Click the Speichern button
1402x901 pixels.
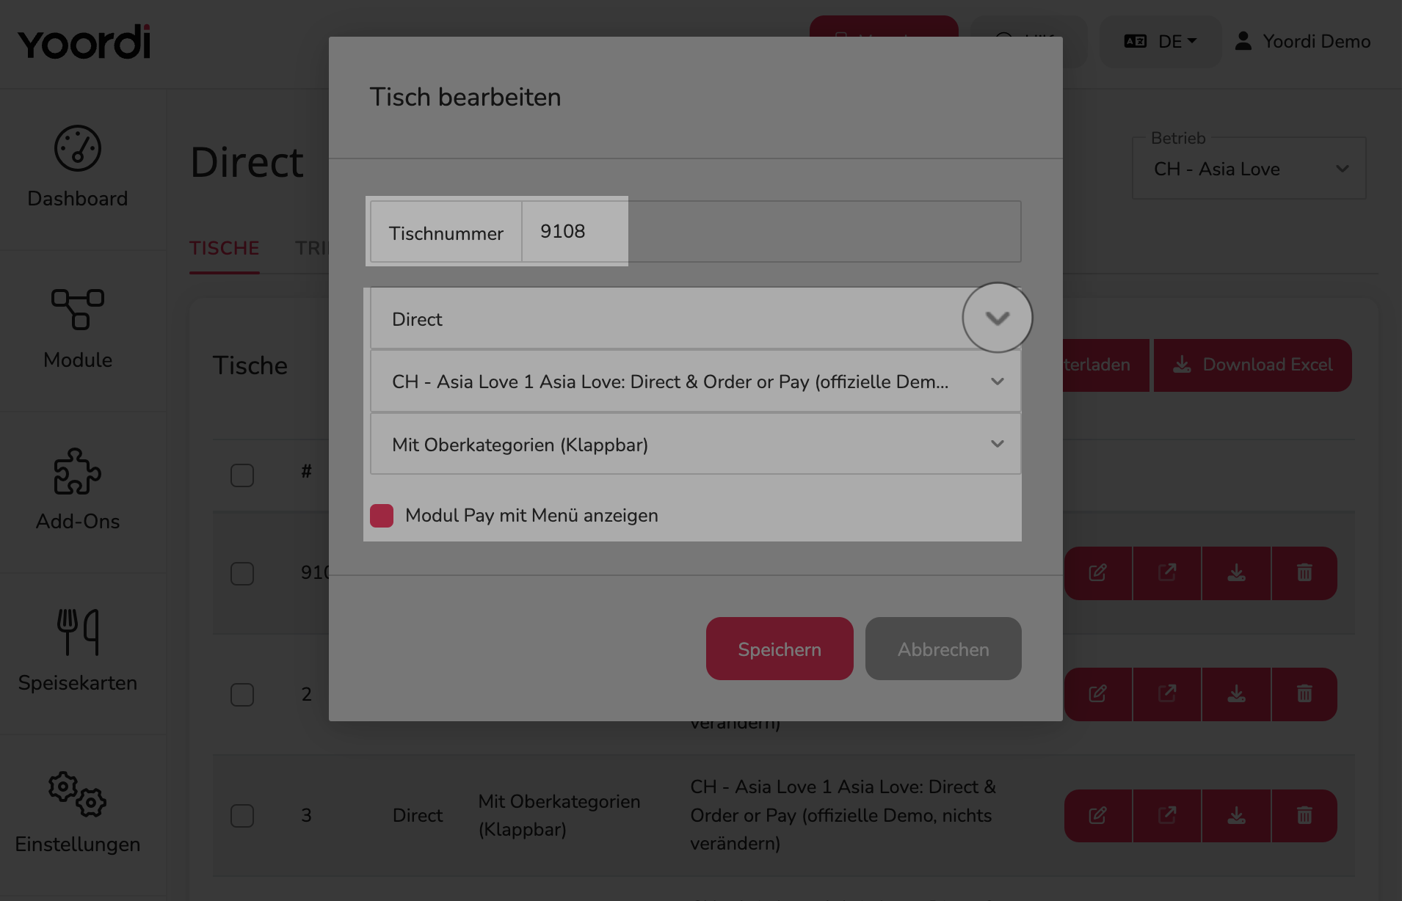[x=780, y=649]
